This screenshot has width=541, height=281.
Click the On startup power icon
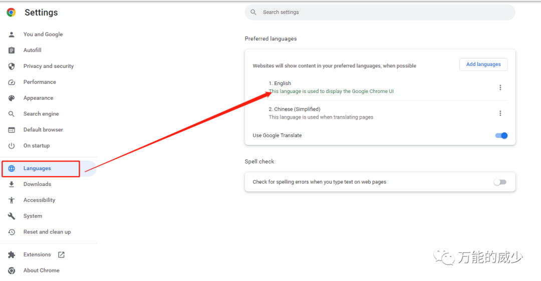(x=12, y=145)
